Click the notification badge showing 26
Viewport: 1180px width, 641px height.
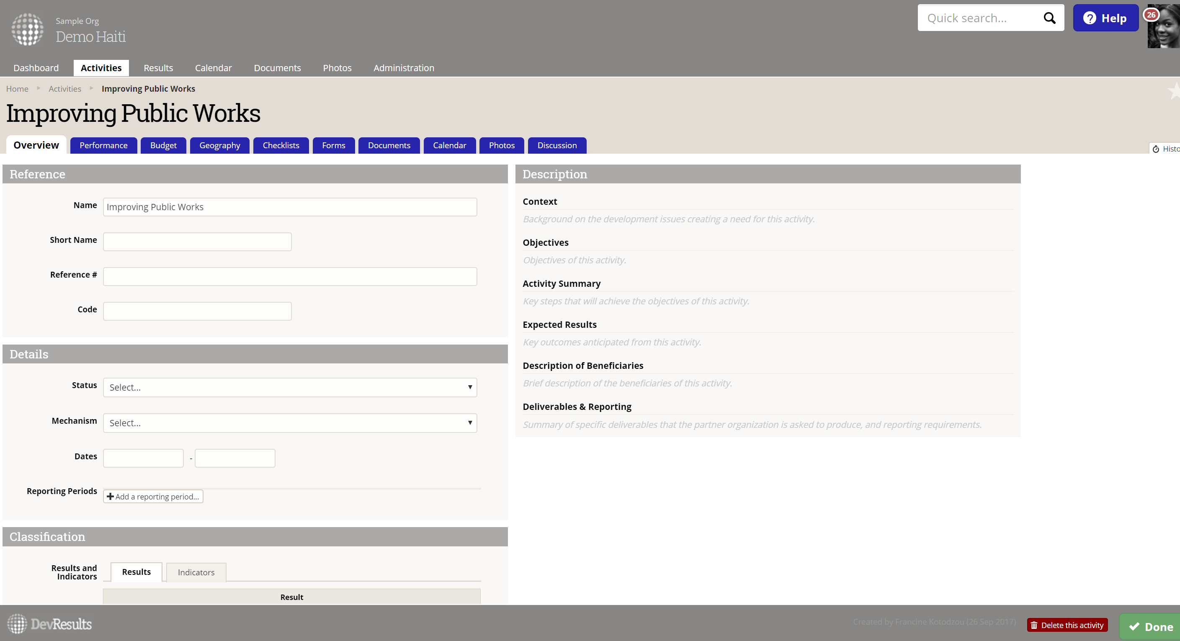1151,15
